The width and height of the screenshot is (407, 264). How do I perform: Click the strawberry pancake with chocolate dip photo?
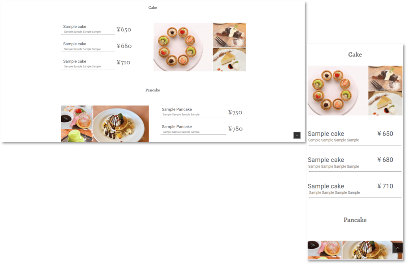[77, 117]
